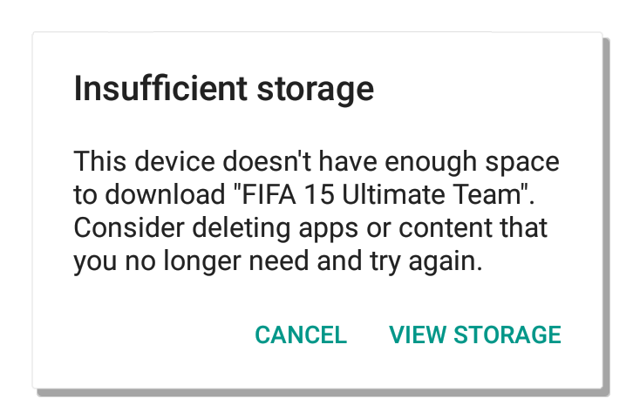Click the white background above the dialog

click(316, 16)
